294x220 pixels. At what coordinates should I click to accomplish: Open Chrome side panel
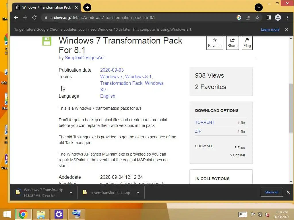point(268,17)
